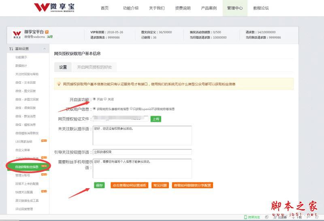
Task: Open 微信 - 模板消息 in sidebar
Action: click(26, 125)
